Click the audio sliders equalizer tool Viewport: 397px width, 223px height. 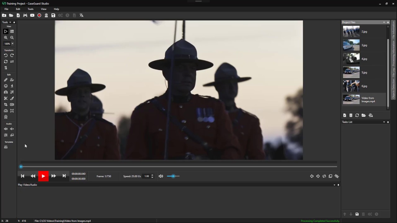6,135
